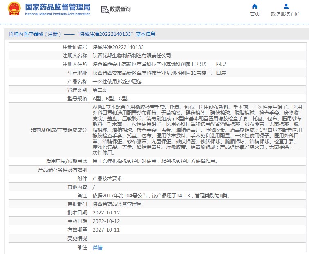Click the 管理类别 label
The height and width of the screenshot is (254, 309).
(77, 90)
